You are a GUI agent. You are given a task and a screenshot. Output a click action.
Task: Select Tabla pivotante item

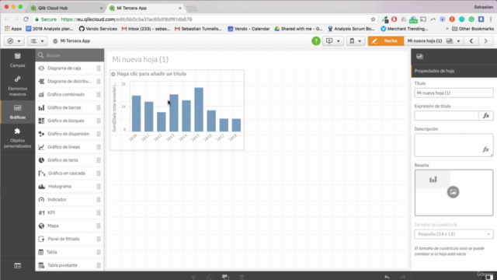[x=69, y=265]
